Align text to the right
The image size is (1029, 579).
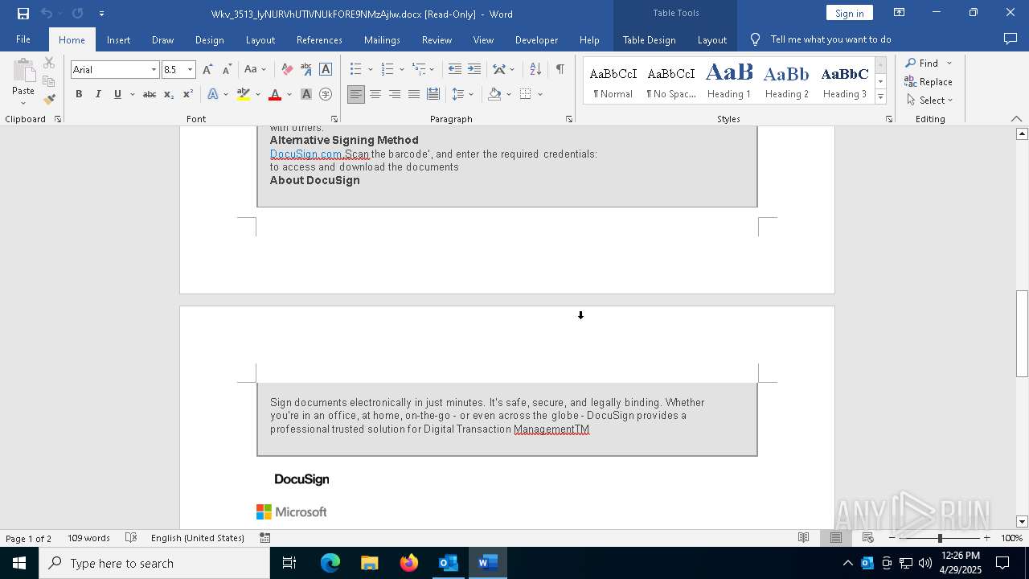coord(395,94)
